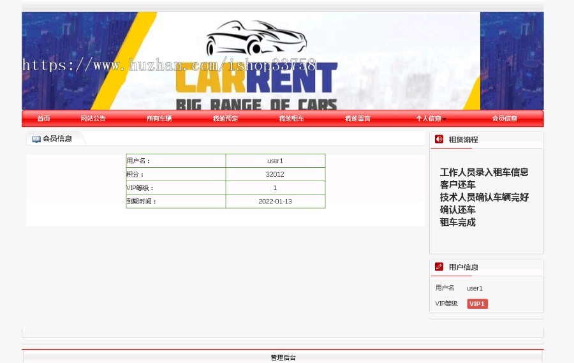Screen dimensions: 574x363
Task: Open the 首页 home menu item
Action: click(x=43, y=118)
